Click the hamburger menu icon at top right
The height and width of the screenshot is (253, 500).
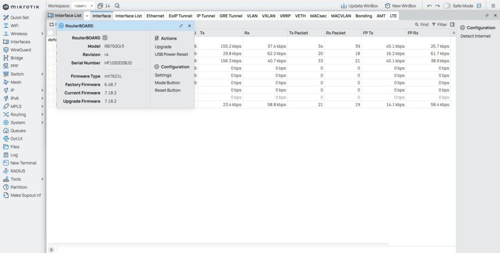pos(493,6)
